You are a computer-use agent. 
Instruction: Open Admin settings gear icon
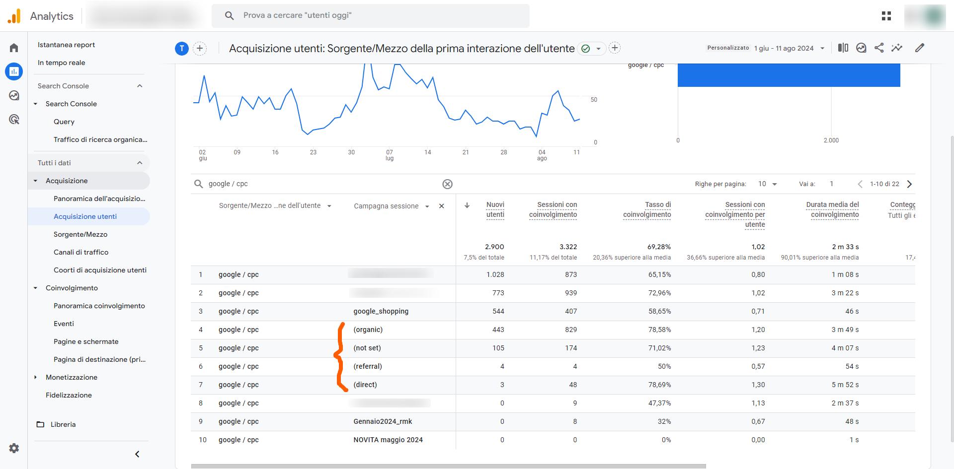pos(14,448)
